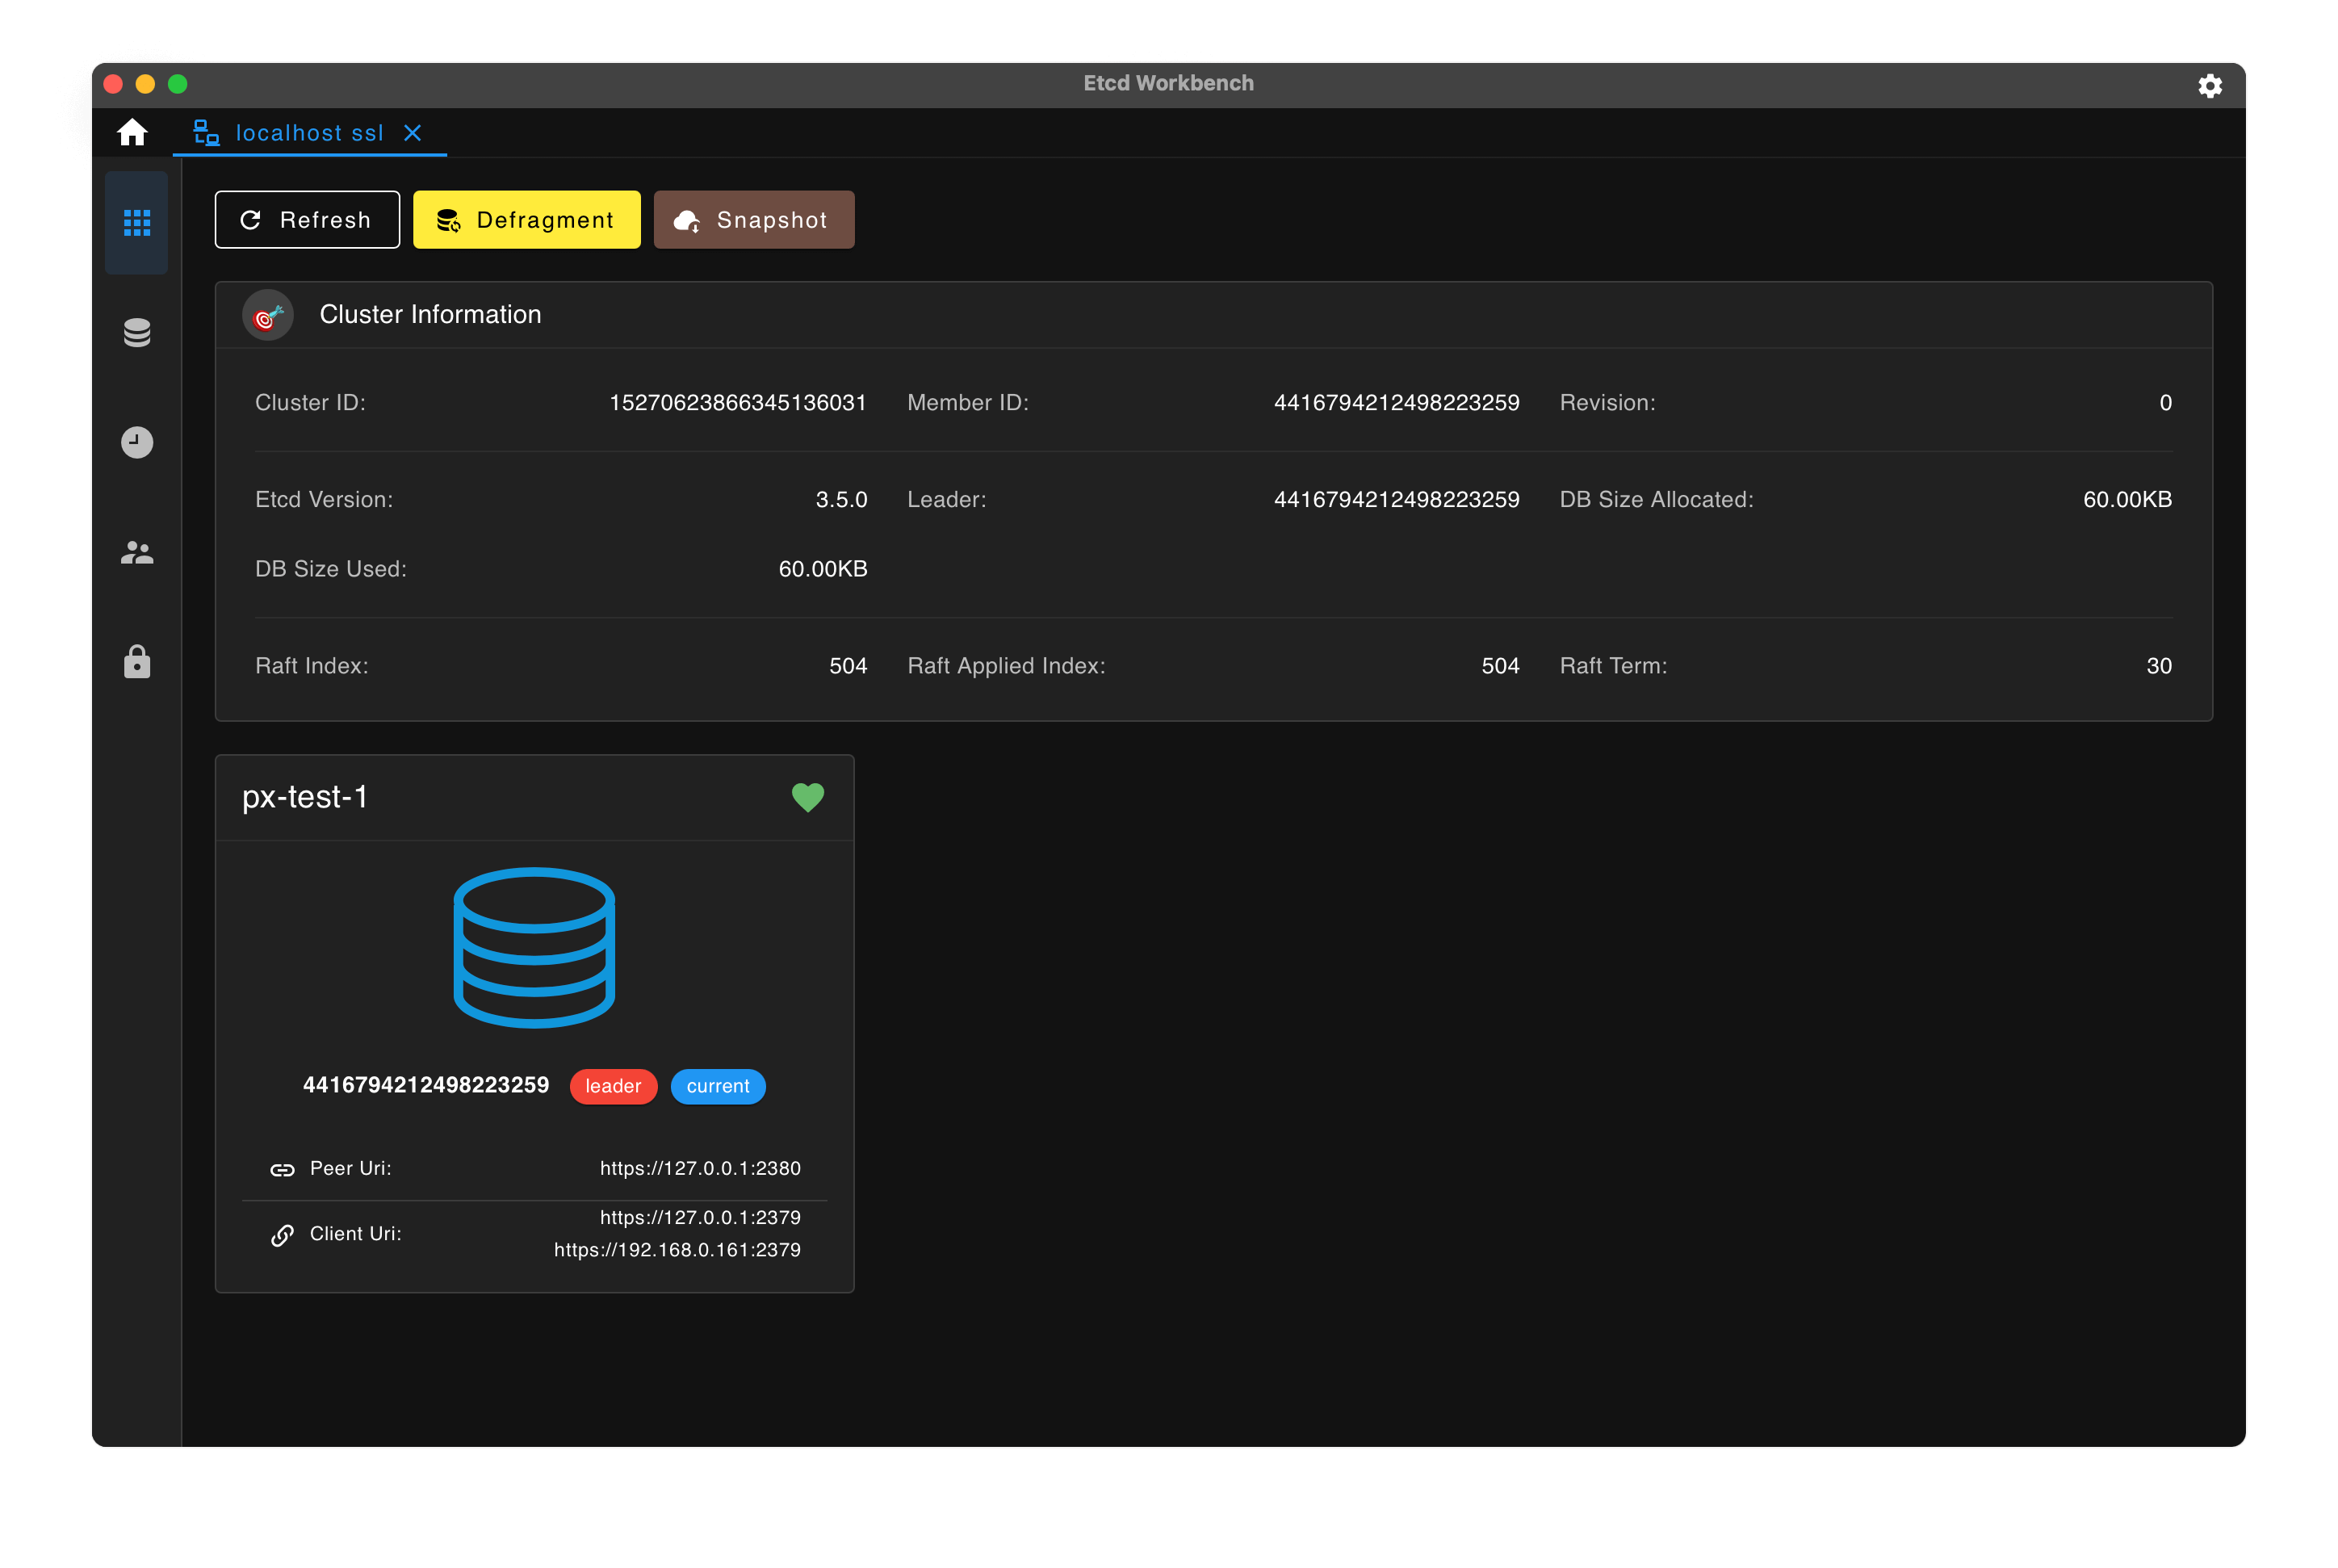Open the keys database sidebar icon
Screen dimensions: 2338x1568
click(137, 332)
